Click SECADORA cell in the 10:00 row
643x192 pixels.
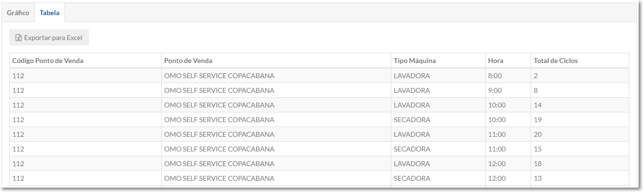point(412,120)
